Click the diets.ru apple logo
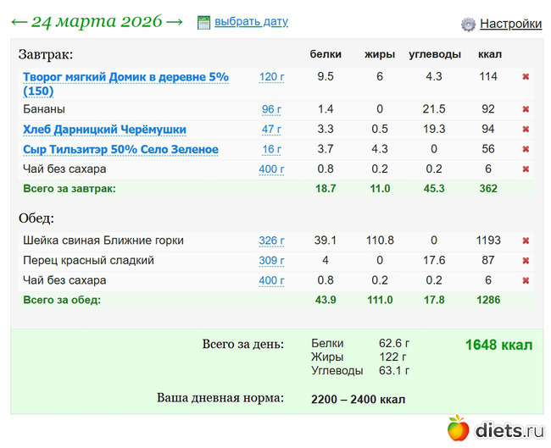Image resolution: width=551 pixels, height=448 pixels. coord(458,429)
